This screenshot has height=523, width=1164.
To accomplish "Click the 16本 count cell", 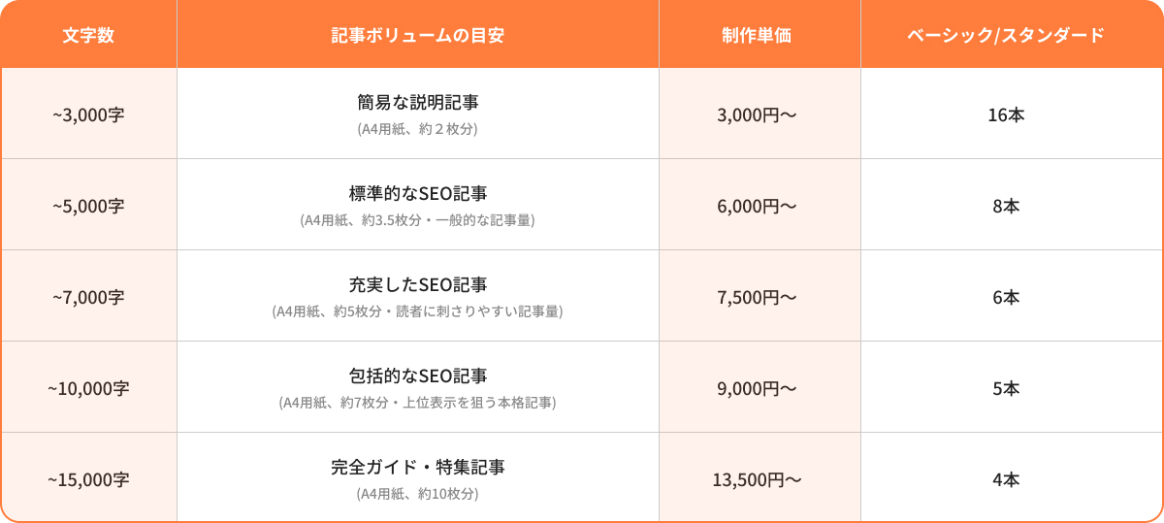I will 1006,114.
